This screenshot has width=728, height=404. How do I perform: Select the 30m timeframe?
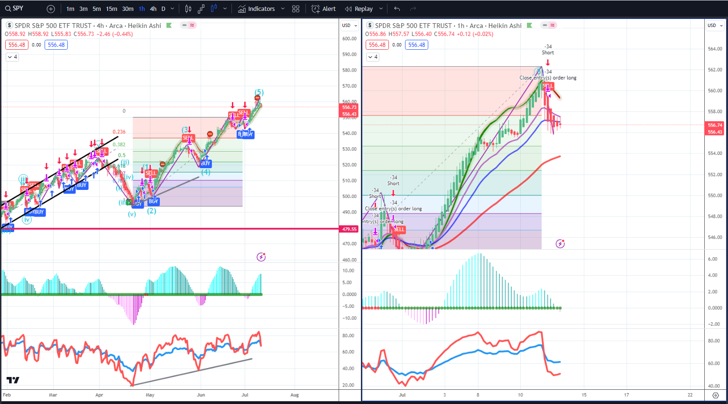[x=128, y=9]
